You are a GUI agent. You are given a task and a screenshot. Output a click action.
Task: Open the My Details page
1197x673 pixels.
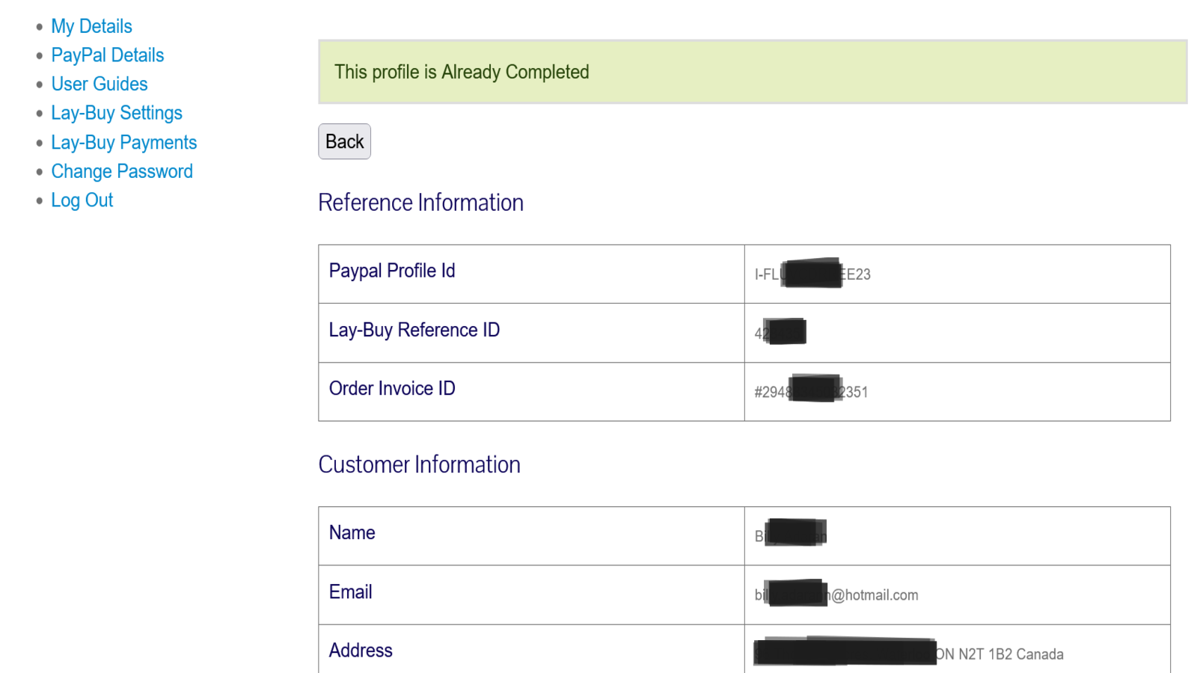coord(91,25)
